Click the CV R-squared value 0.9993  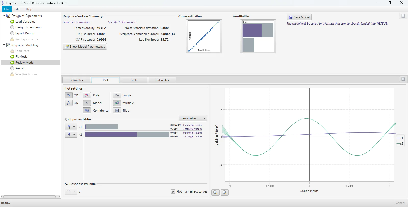click(x=101, y=40)
